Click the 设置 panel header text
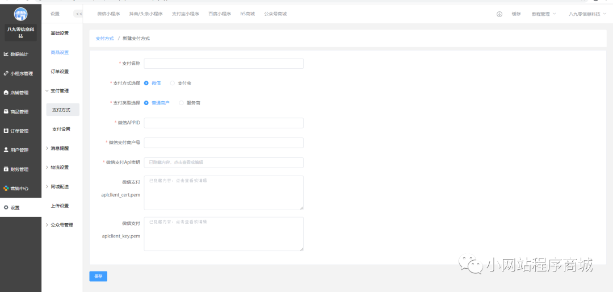613x292 pixels. pyautogui.click(x=55, y=14)
